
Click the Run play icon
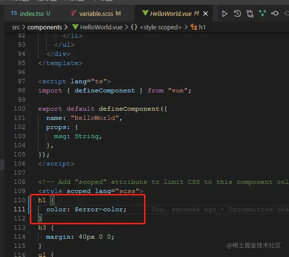click(x=224, y=13)
